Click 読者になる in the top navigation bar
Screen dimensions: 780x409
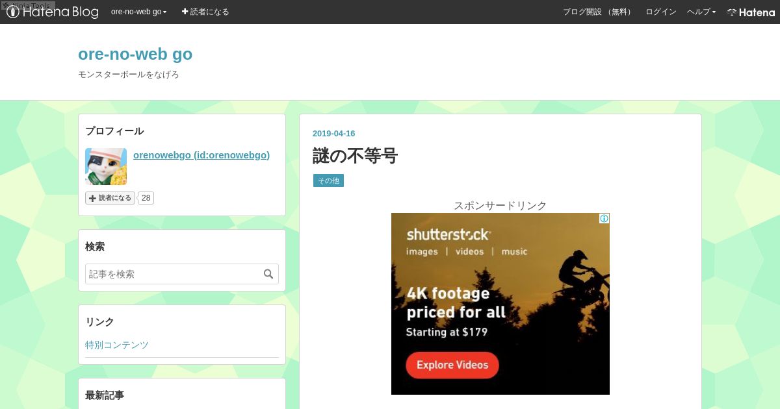(205, 12)
